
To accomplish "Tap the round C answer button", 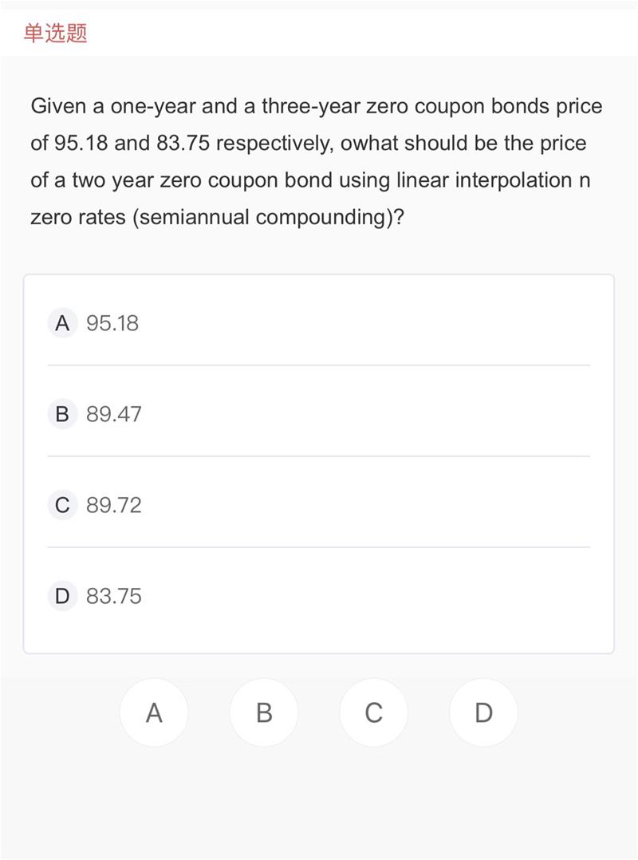I will click(x=374, y=712).
